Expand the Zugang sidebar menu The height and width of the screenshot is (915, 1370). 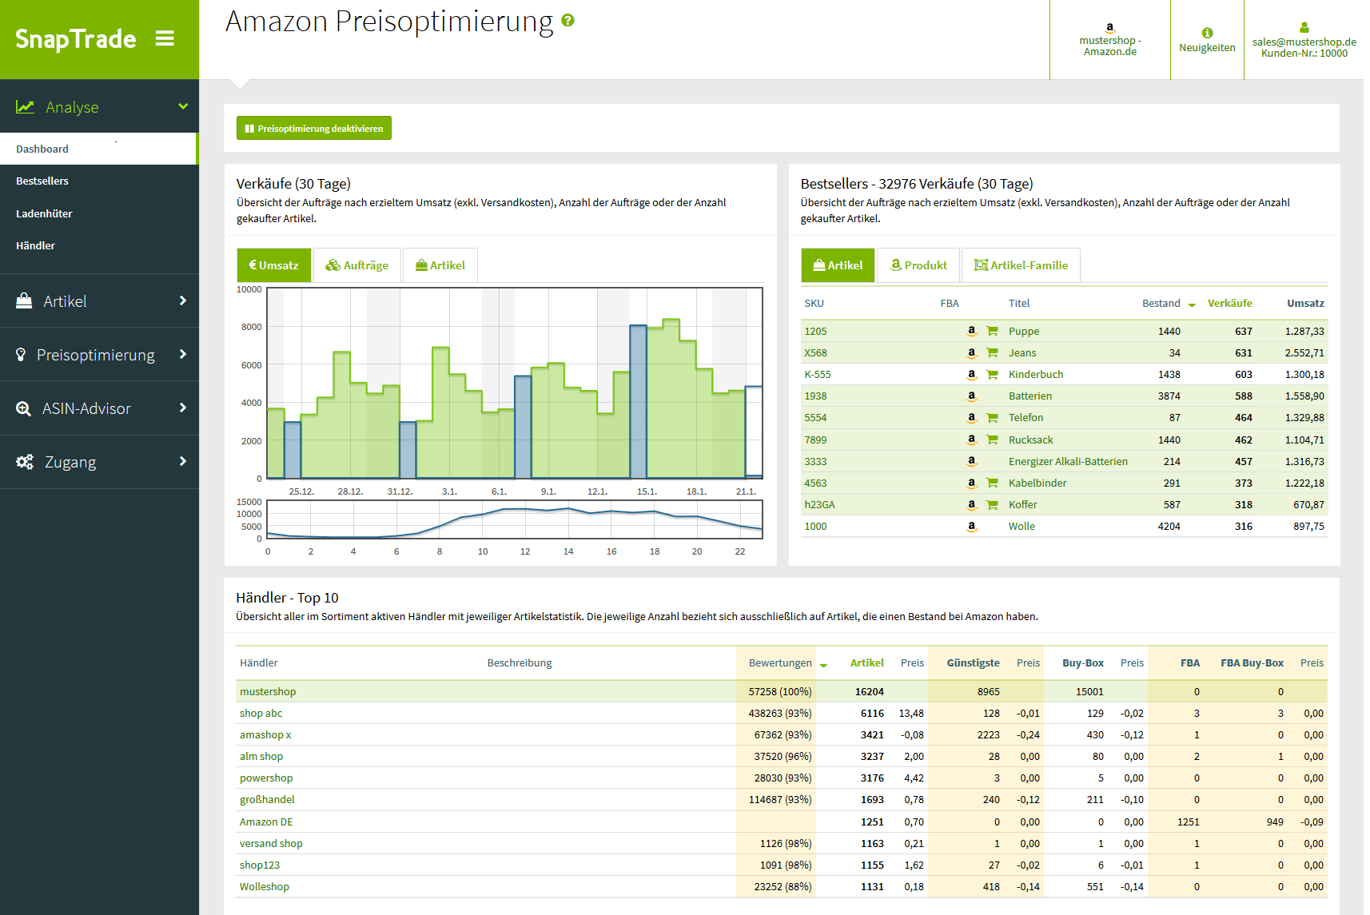point(183,462)
